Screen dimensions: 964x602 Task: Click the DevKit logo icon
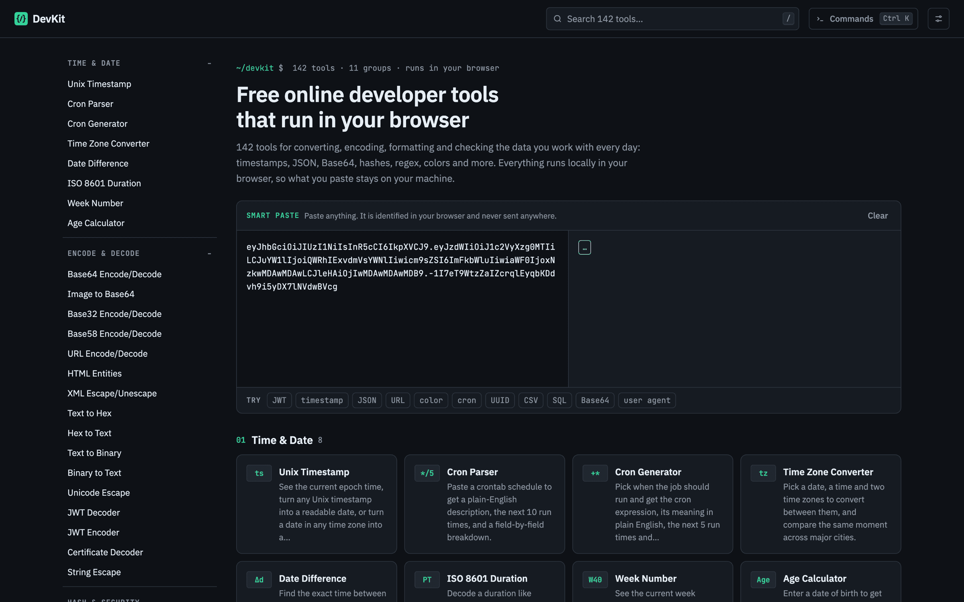coord(21,19)
